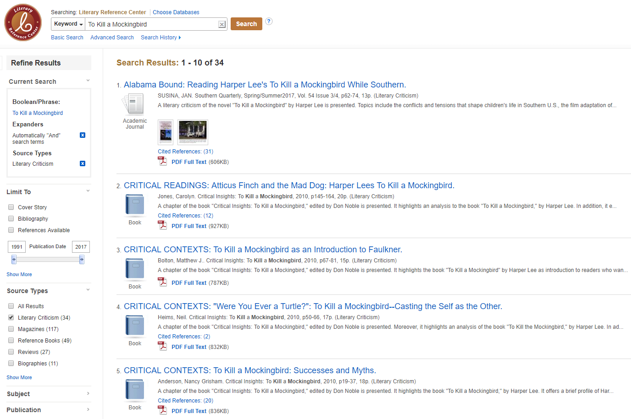Remove the Literary Criticism source type filter
The image size is (631, 419).
(x=83, y=163)
